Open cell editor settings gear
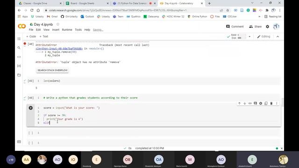This screenshot has width=299, height=168. click(261, 103)
